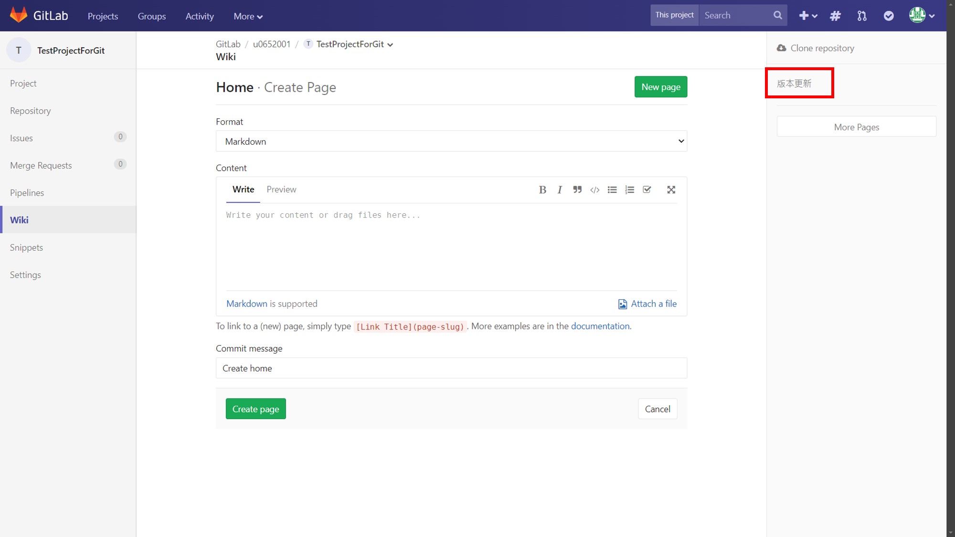Toggle fullscreen editor mode
This screenshot has width=955, height=537.
point(671,190)
